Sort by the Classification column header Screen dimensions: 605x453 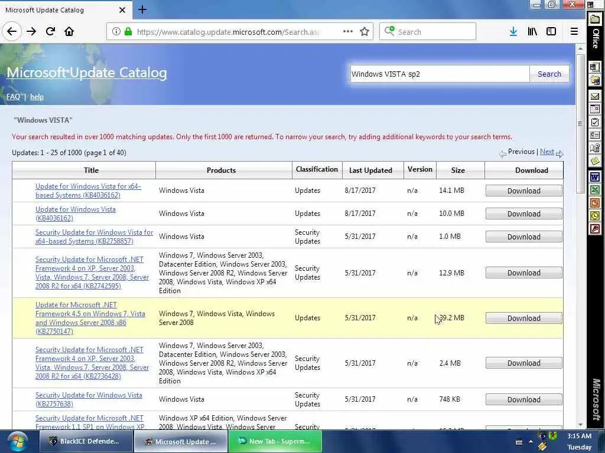point(317,169)
